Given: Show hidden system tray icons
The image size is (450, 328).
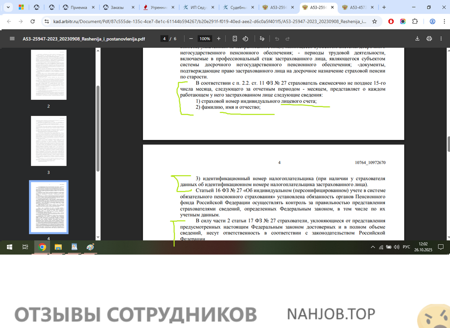Looking at the screenshot, I should 373,247.
